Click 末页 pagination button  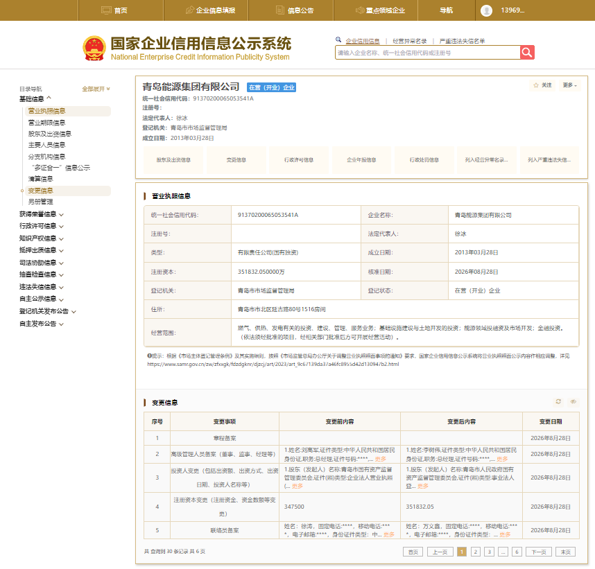coord(565,552)
